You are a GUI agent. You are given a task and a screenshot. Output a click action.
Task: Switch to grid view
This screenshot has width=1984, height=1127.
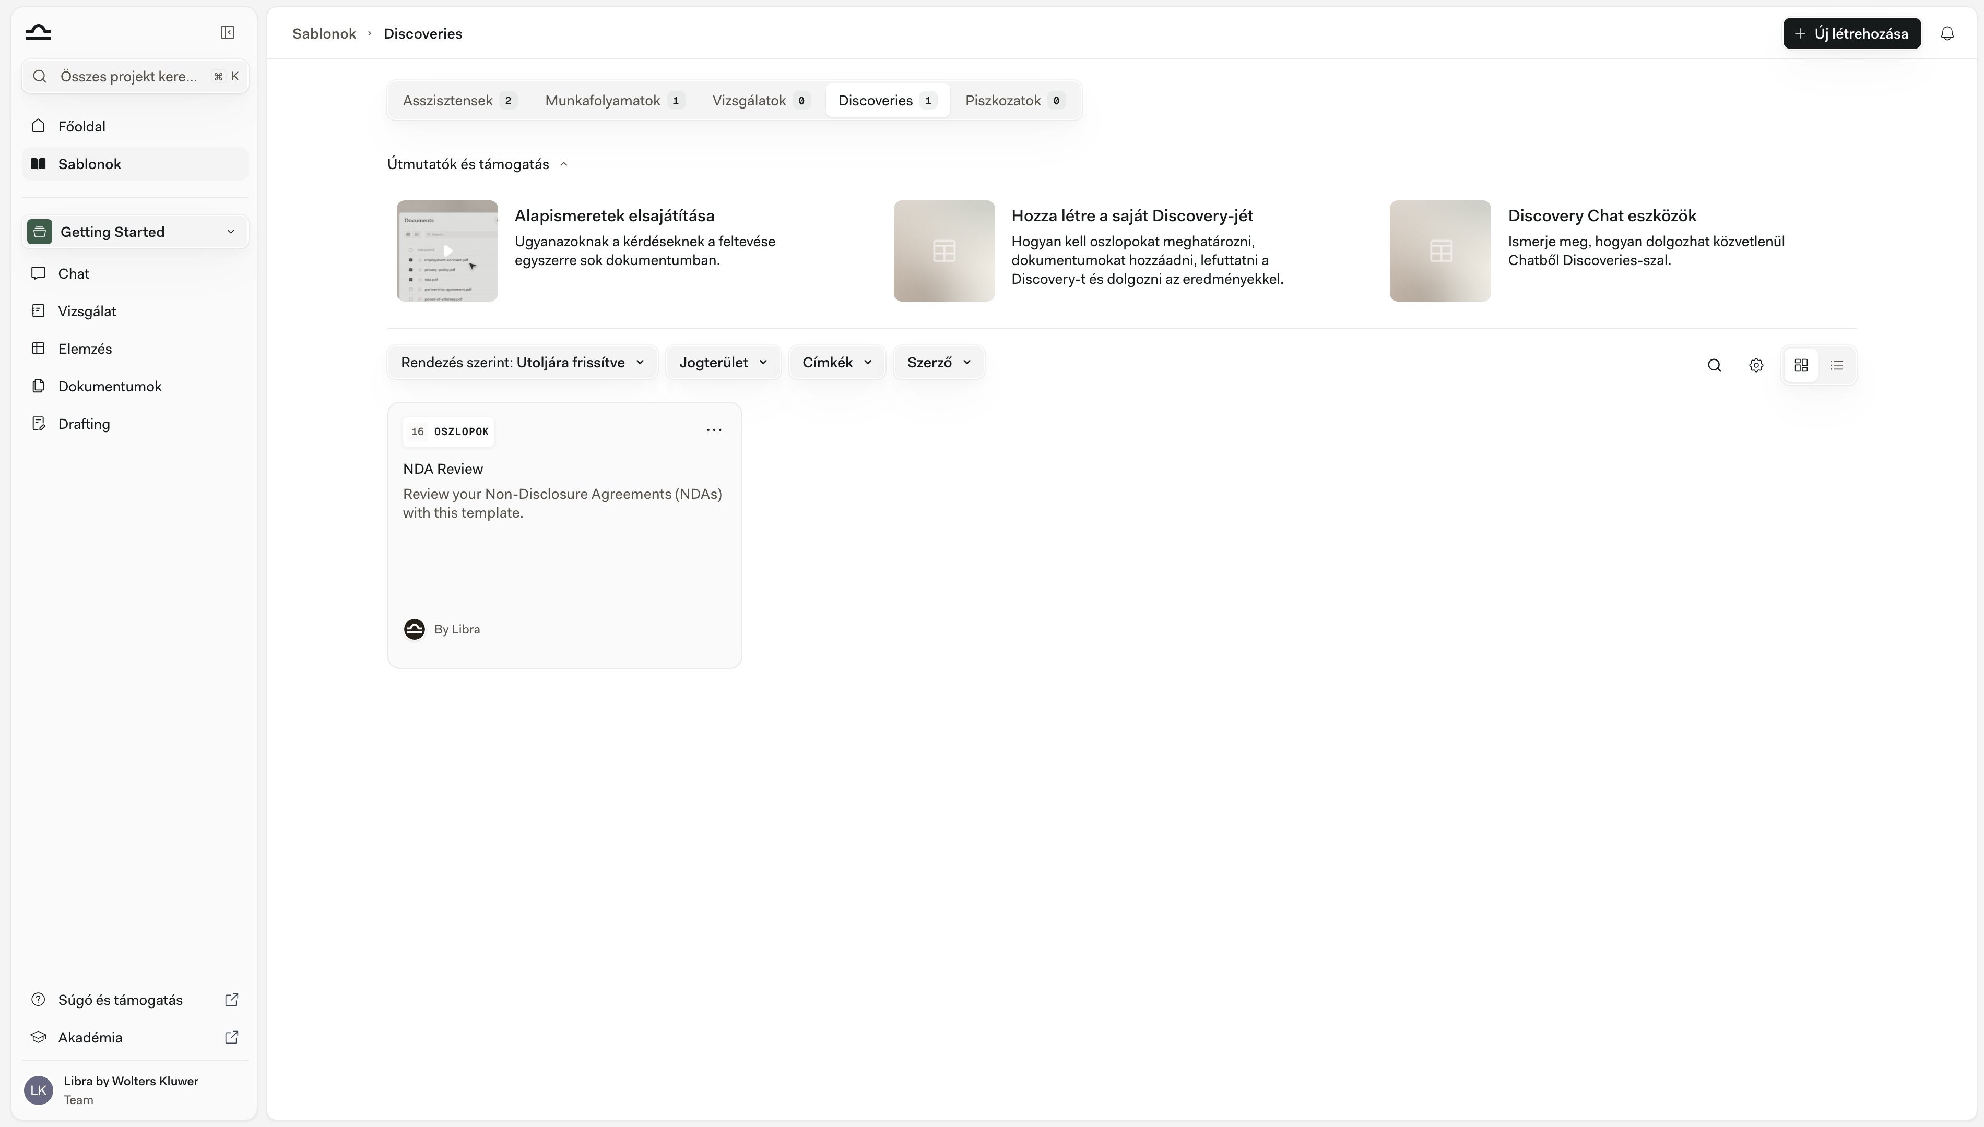[x=1801, y=365]
